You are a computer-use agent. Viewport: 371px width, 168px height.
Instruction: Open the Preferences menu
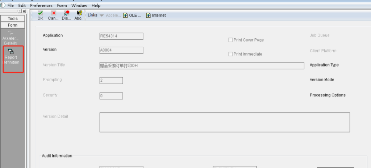tap(41, 5)
